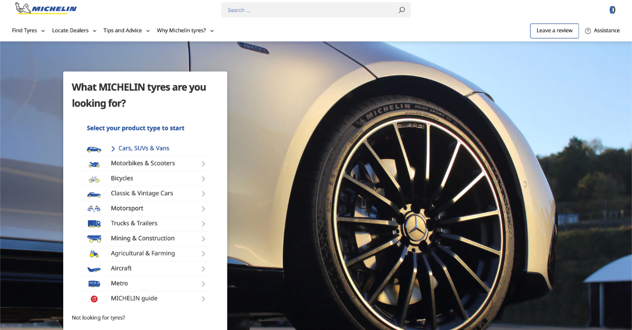Click the car icon beside Cars, SUVs & Vans
Screen dimensions: 632x330
point(94,149)
